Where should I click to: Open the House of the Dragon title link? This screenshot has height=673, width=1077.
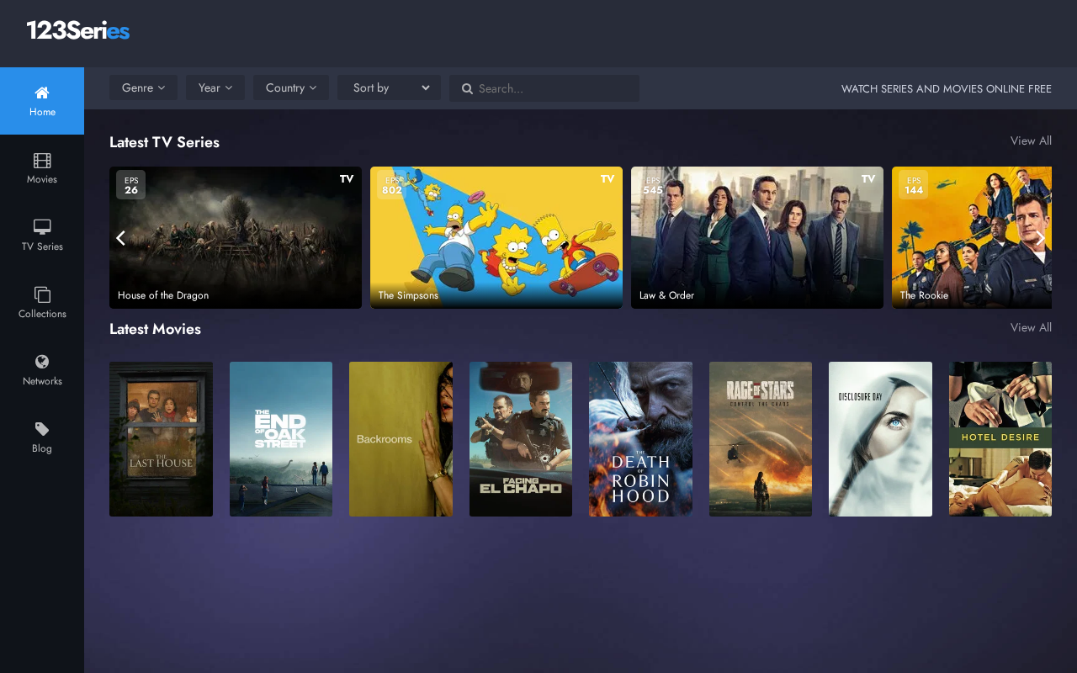163,295
